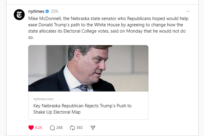Open the article photo of Mike McDonnell
This screenshot has width=204, height=136.
[x=88, y=68]
